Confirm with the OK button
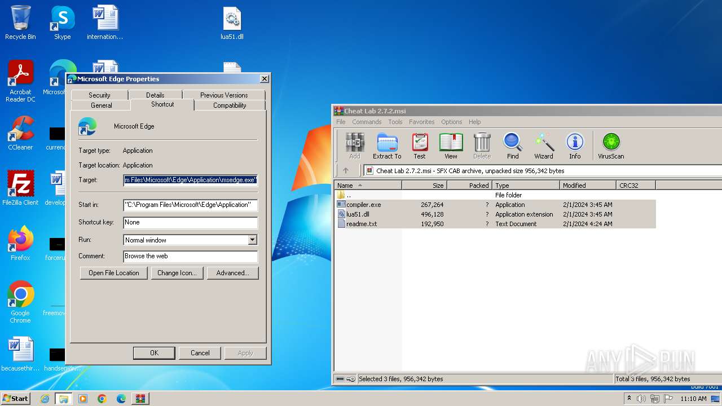This screenshot has width=722, height=406. click(154, 353)
